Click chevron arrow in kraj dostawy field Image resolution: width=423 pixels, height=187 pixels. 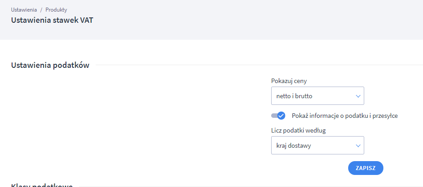point(358,145)
